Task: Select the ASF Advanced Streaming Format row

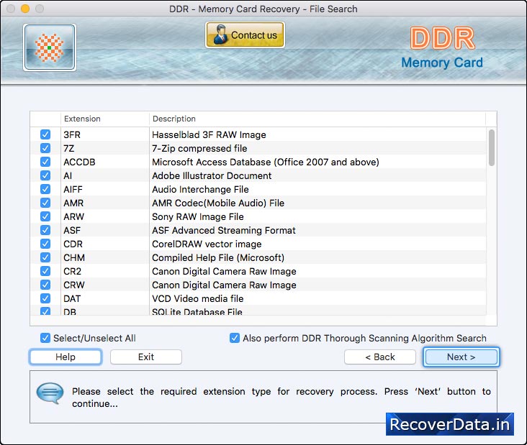Action: click(258, 230)
